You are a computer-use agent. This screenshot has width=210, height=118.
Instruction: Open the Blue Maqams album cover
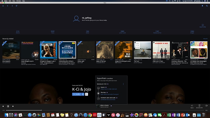pyautogui.click(x=11, y=50)
